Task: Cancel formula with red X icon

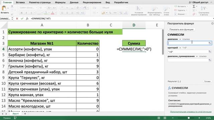Action: pyautogui.click(x=17, y=19)
